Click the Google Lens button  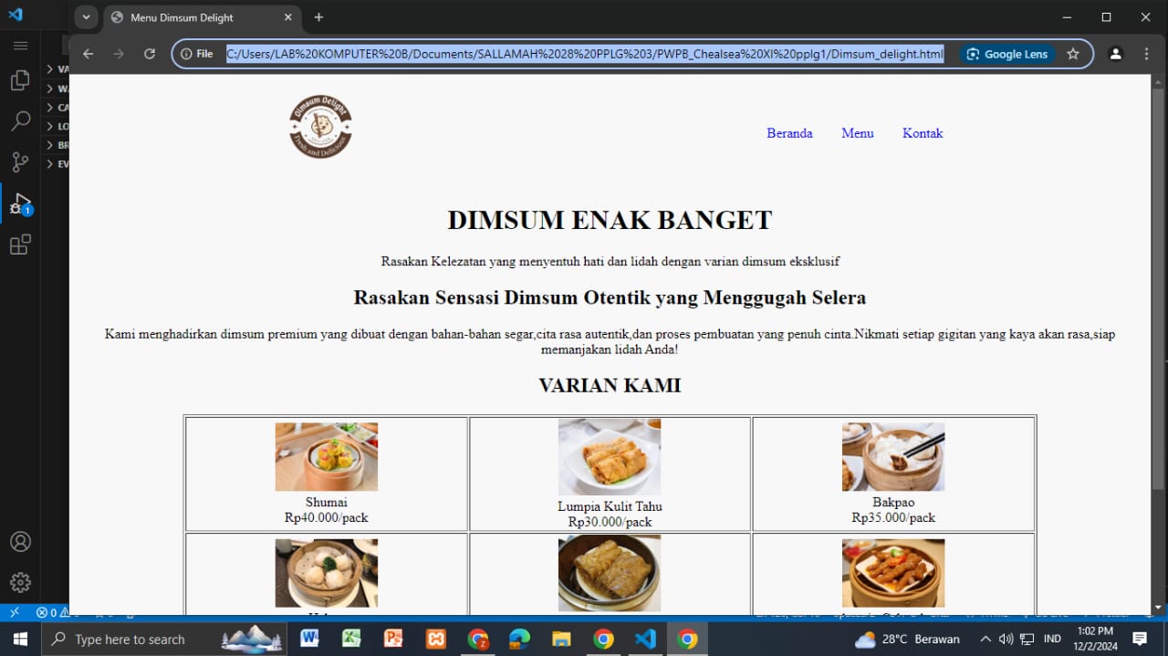(1007, 54)
